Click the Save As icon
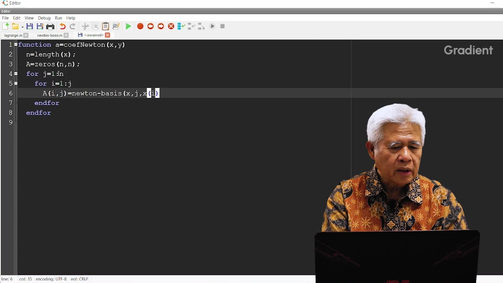The height and width of the screenshot is (283, 503). 40,26
